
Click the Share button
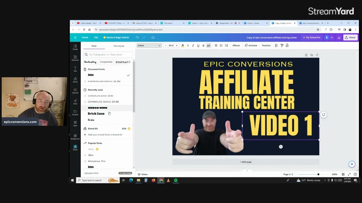click(350, 37)
